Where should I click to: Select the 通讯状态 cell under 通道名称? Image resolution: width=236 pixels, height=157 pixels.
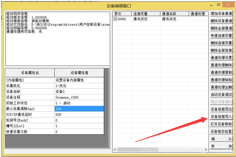169,19
